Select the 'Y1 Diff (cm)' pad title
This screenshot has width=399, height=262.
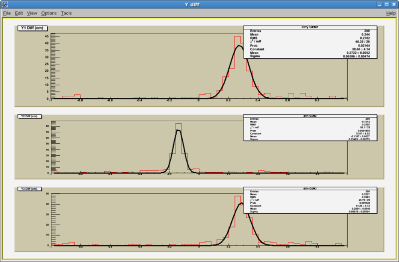pyautogui.click(x=32, y=28)
